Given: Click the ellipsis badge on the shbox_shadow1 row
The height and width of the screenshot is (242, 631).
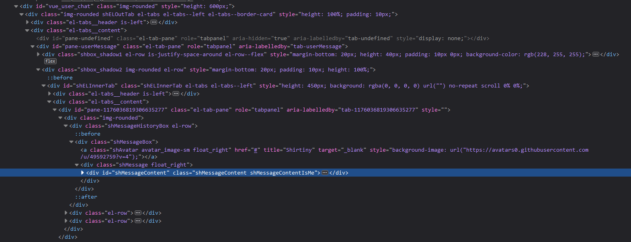Looking at the screenshot, I should 596,55.
